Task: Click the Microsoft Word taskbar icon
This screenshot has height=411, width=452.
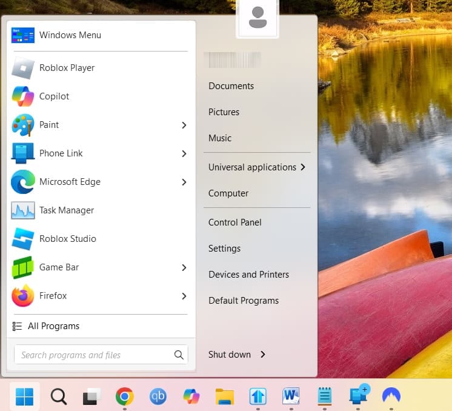Action: click(x=291, y=396)
